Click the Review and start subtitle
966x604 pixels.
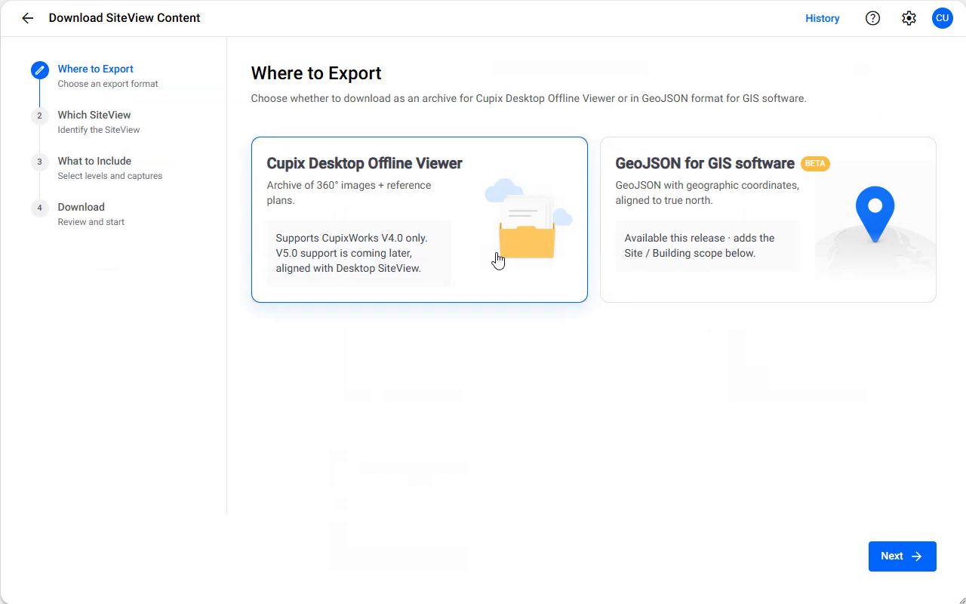pyautogui.click(x=91, y=222)
